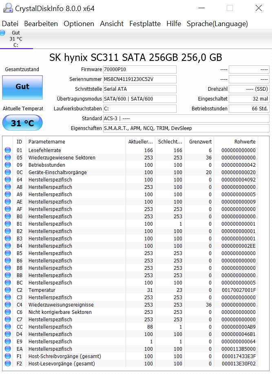Click the status orb in row ID AF
This screenshot has width=272, height=374.
(8, 209)
